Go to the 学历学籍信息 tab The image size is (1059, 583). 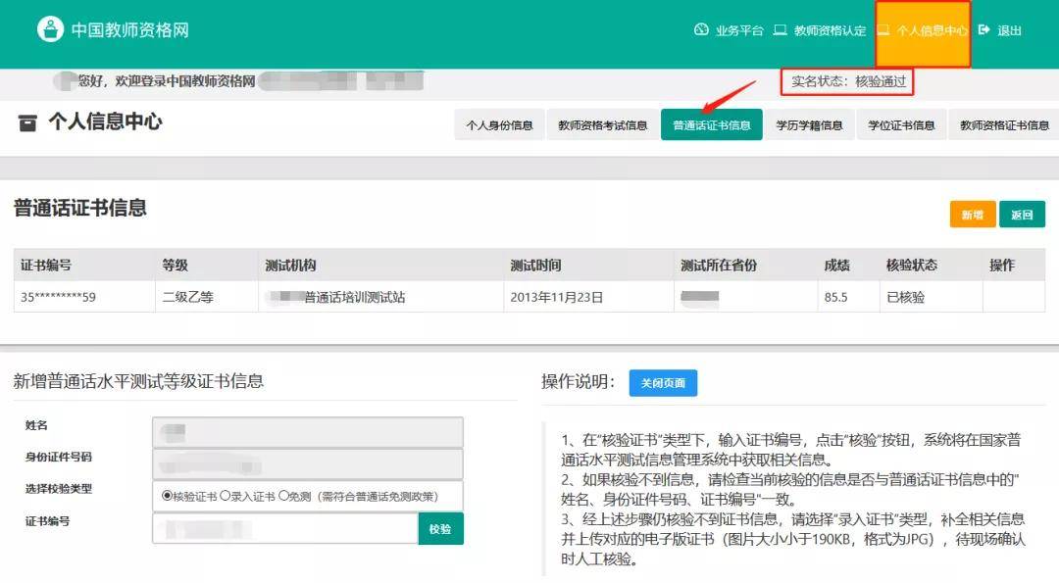(x=809, y=125)
